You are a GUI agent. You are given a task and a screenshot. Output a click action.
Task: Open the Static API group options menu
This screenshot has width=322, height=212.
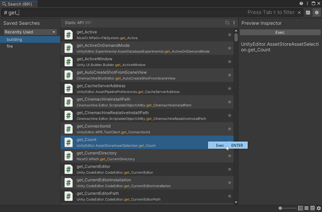coord(234,23)
